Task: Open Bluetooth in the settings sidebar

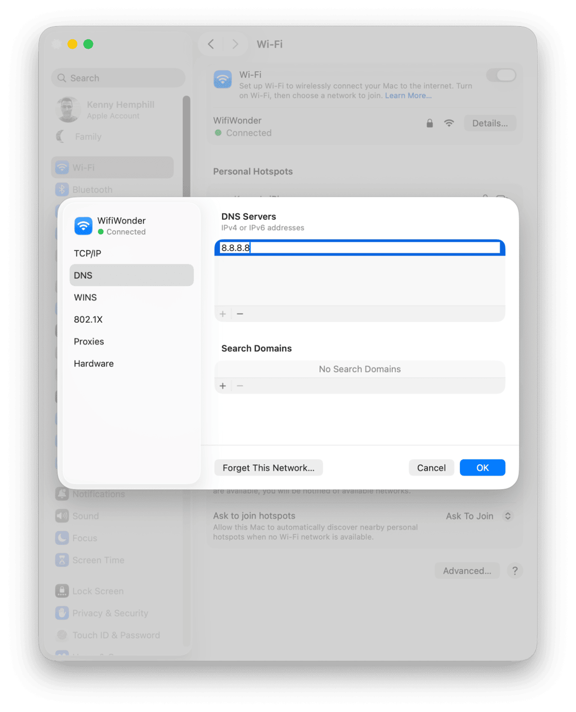Action: (112, 189)
